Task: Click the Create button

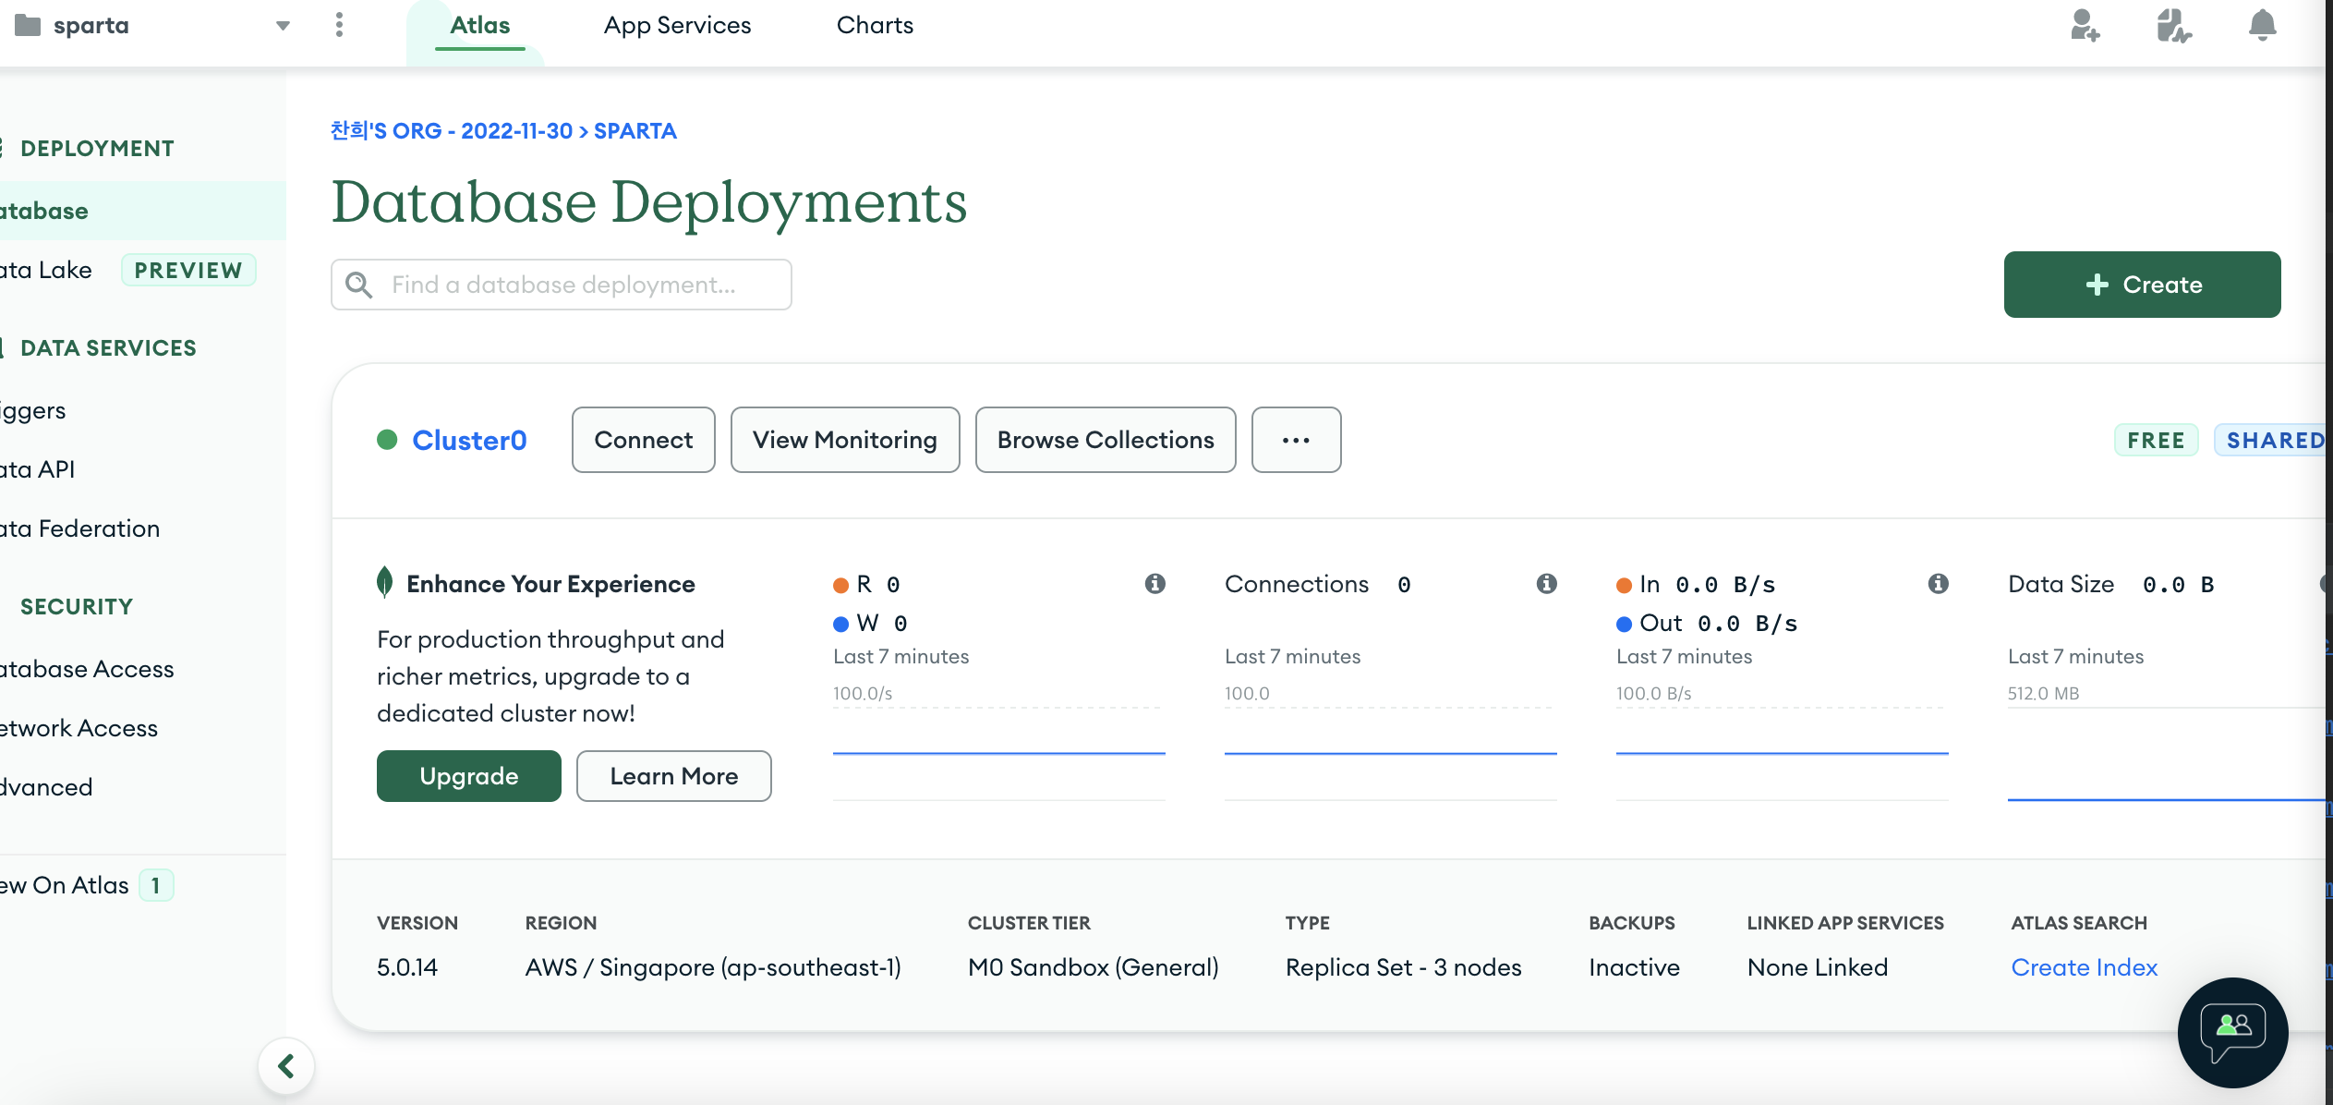Action: click(2142, 285)
